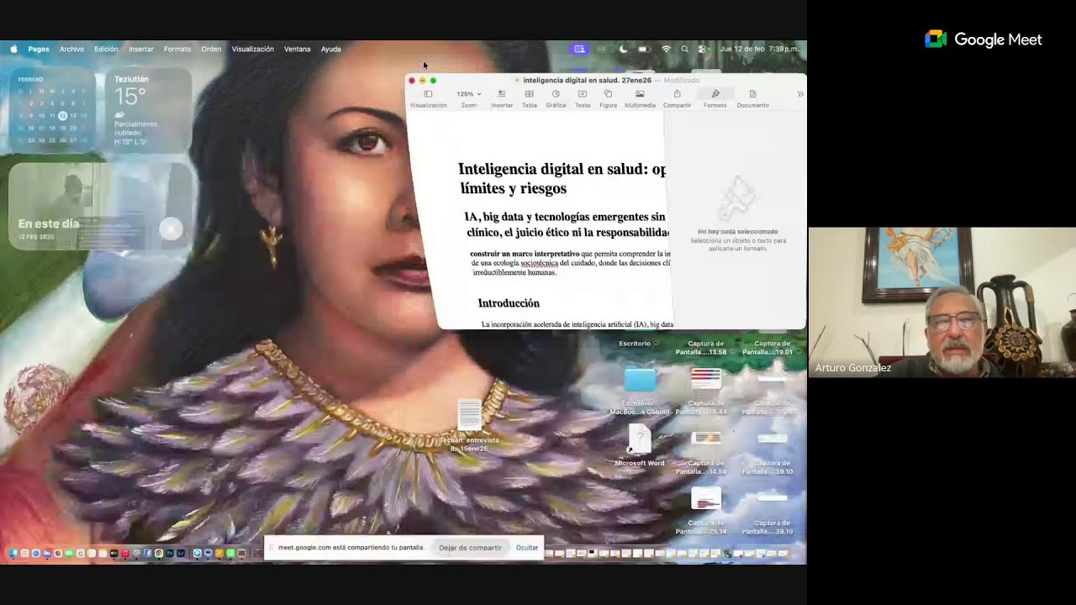The width and height of the screenshot is (1076, 605).
Task: Insert a shape with the Figura icon
Action: (x=608, y=94)
